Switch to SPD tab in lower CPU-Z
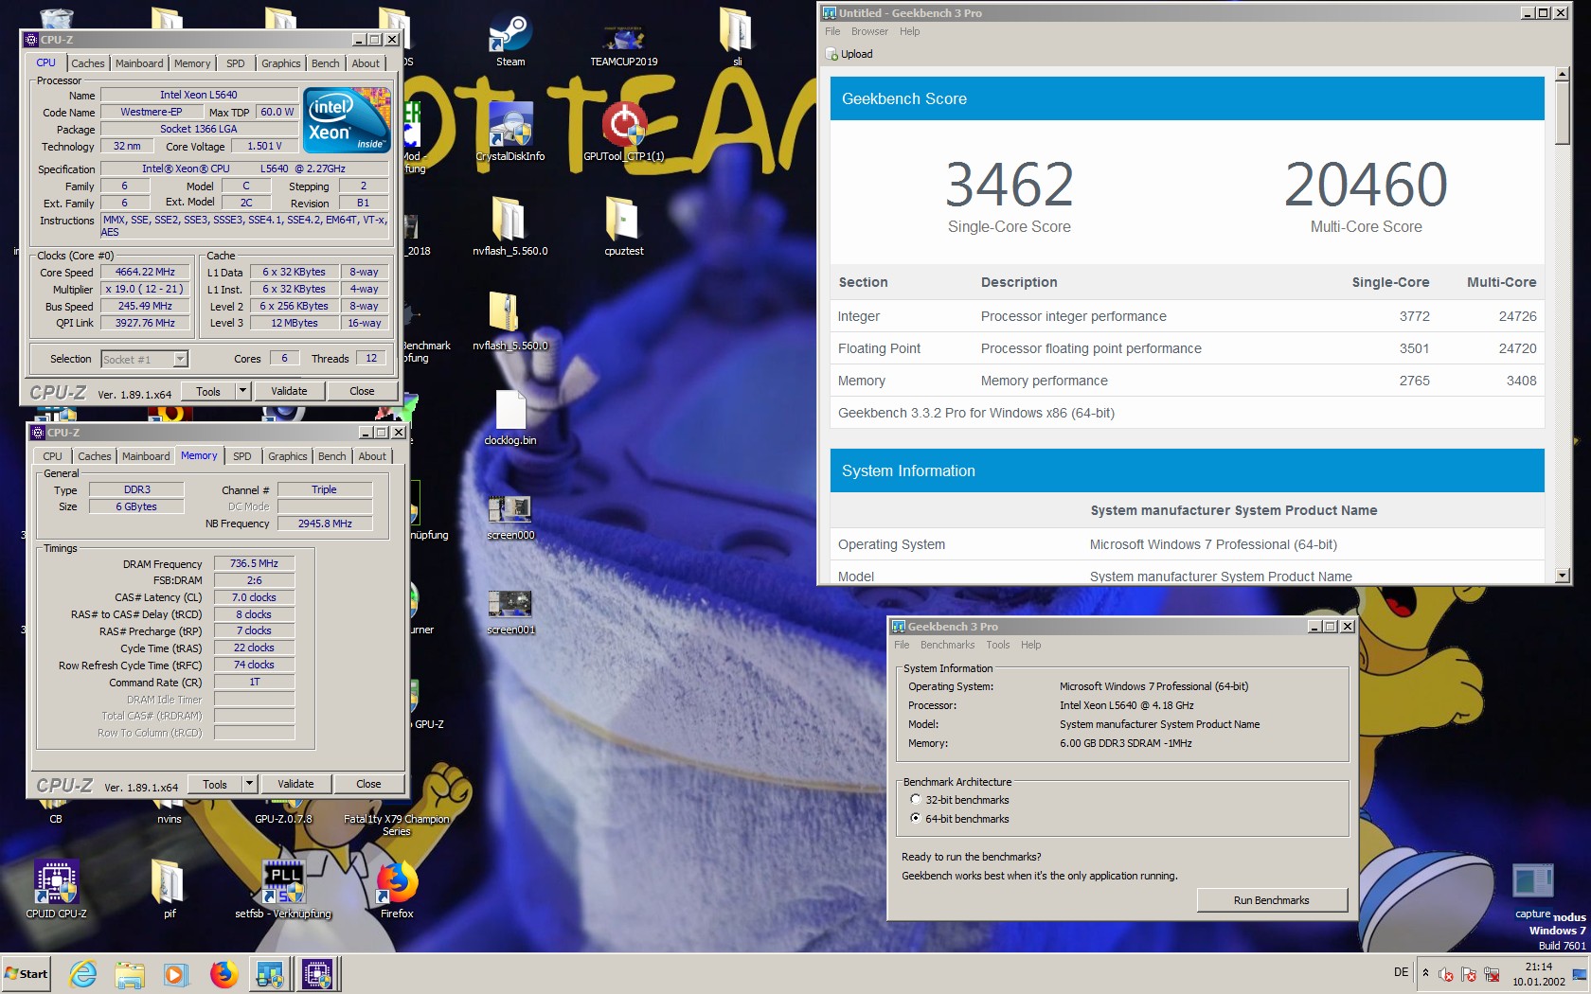 (x=242, y=456)
